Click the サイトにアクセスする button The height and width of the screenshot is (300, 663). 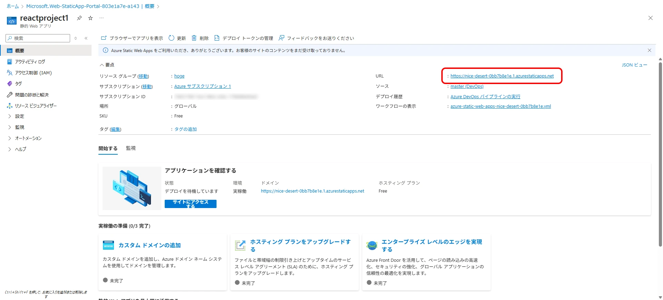tap(190, 204)
